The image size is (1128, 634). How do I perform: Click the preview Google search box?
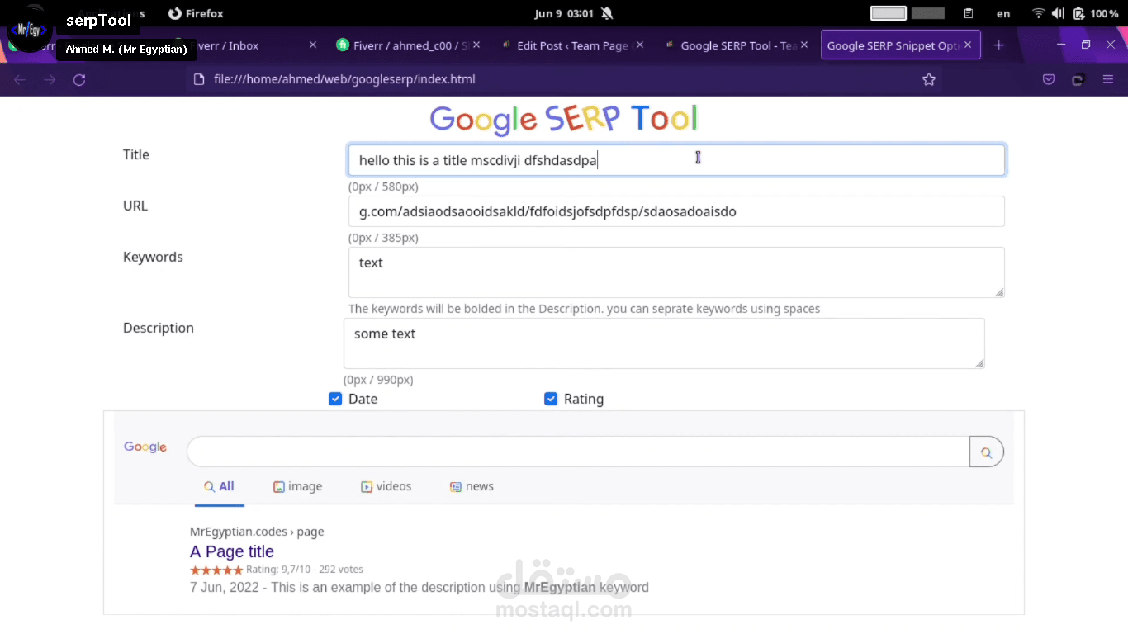[x=578, y=452]
